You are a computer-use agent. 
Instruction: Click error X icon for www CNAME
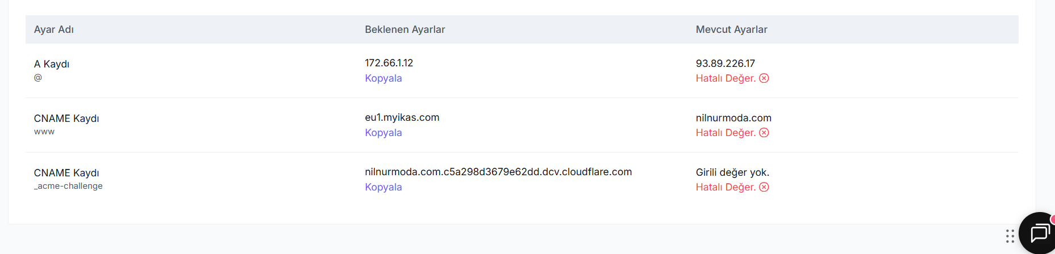[x=764, y=133]
